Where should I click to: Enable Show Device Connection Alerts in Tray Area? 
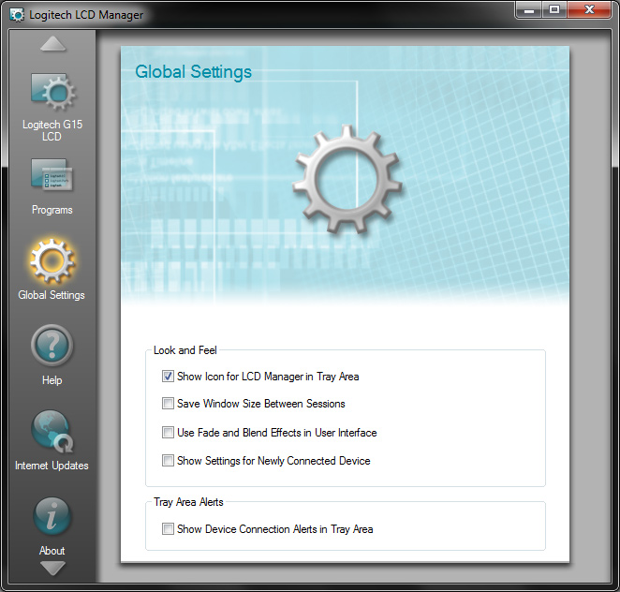coord(168,528)
